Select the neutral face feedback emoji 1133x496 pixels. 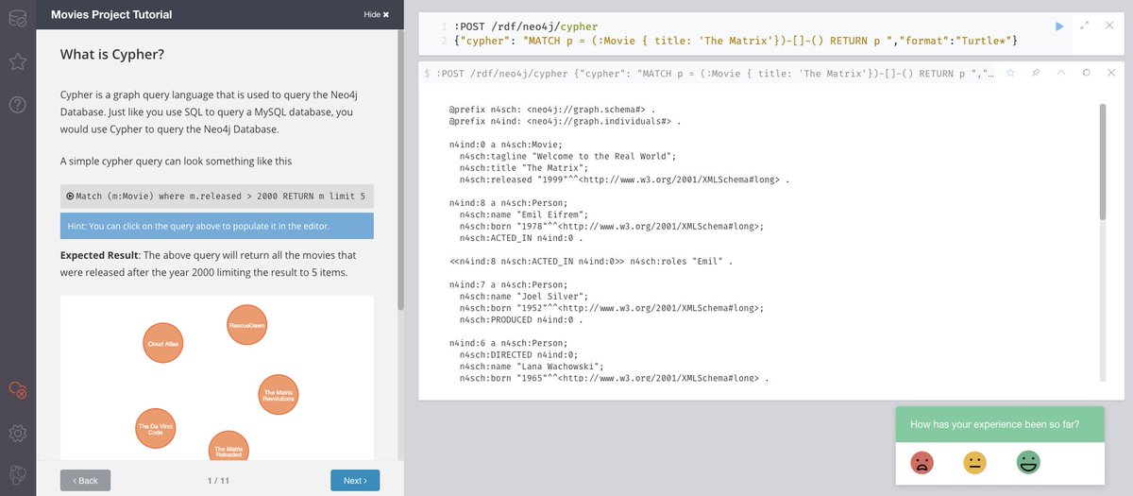pyautogui.click(x=974, y=463)
